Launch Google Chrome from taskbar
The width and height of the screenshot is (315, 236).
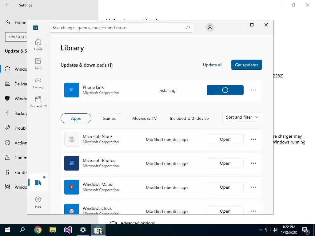tap(38, 230)
